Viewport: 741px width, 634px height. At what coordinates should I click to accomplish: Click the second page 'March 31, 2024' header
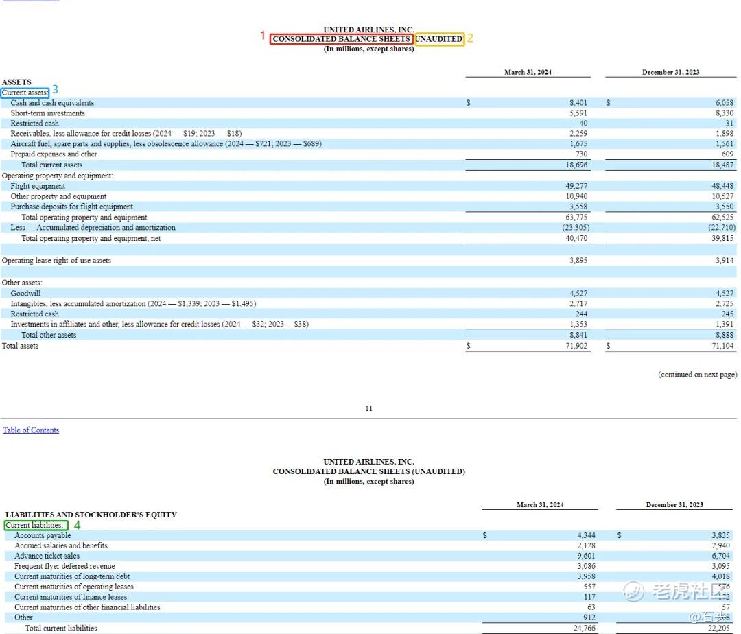(540, 505)
